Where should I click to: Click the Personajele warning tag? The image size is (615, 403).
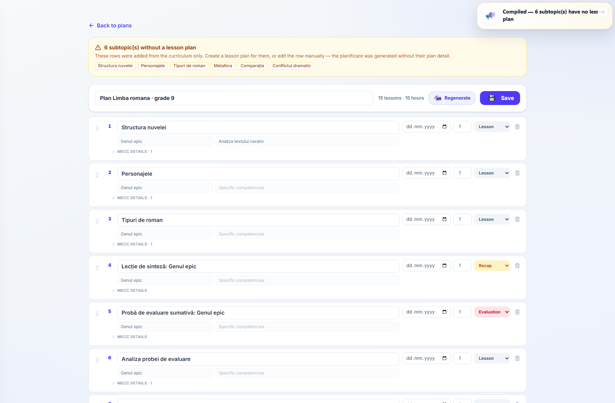pos(153,66)
